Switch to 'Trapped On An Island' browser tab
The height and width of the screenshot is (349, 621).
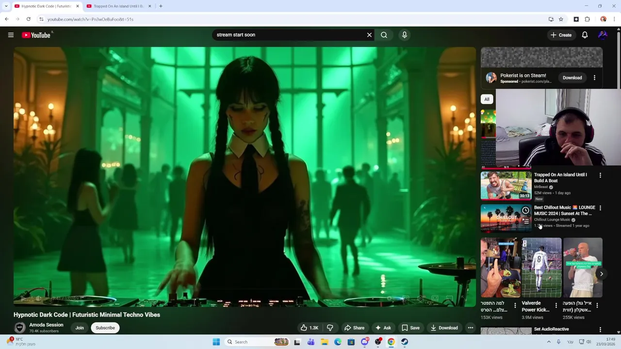[x=118, y=6]
